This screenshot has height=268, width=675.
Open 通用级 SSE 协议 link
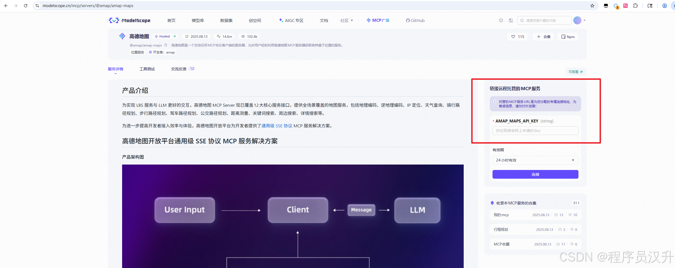pyautogui.click(x=277, y=126)
